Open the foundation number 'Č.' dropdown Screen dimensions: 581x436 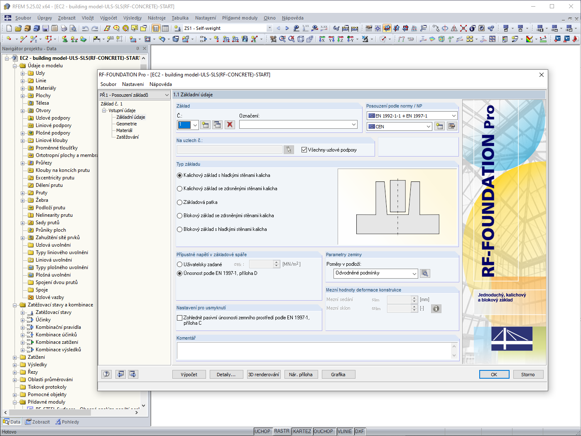pyautogui.click(x=195, y=125)
